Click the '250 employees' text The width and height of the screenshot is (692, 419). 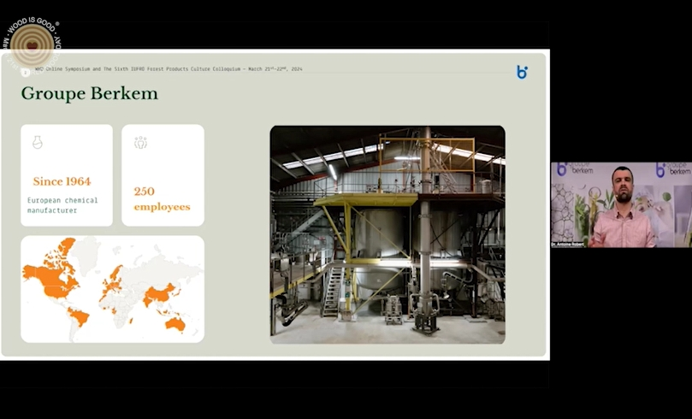tap(162, 199)
